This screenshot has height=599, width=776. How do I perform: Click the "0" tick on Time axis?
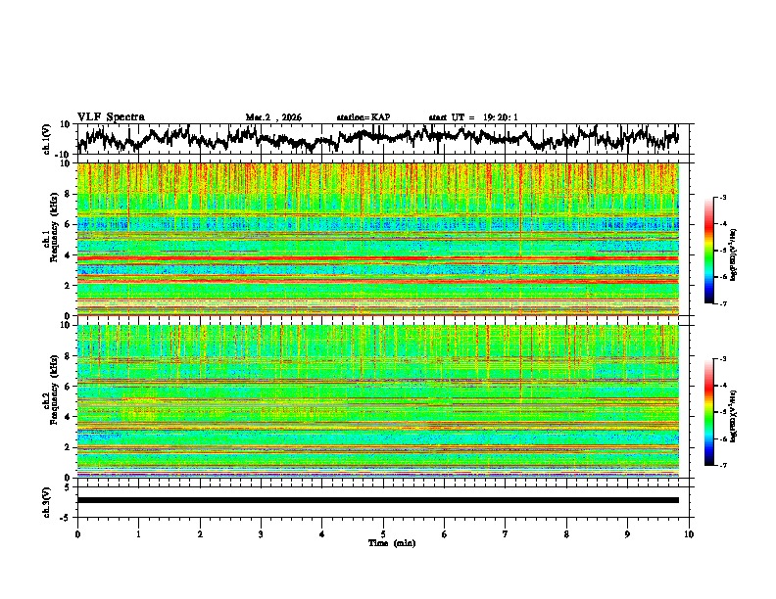pos(77,534)
